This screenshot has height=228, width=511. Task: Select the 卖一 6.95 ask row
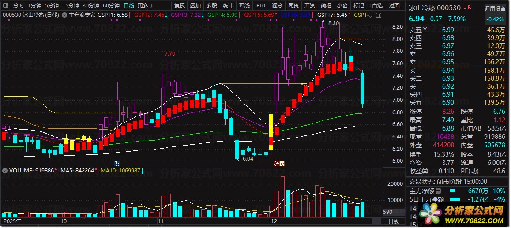pyautogui.click(x=458, y=62)
